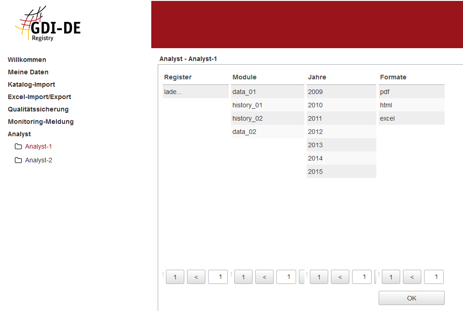
Task: Click previous page arrow under Register
Action: pos(196,277)
